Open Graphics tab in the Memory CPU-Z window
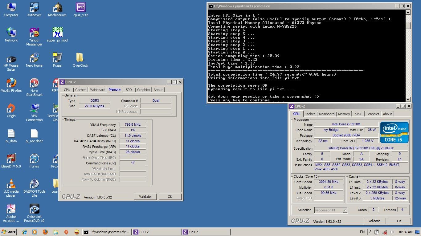421x236 pixels. click(x=144, y=90)
